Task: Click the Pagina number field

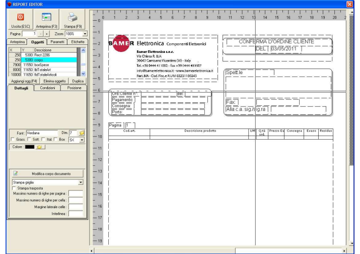Action: [29, 34]
